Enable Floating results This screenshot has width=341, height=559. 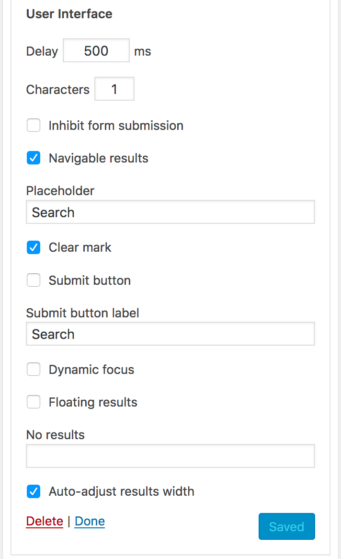click(x=34, y=402)
